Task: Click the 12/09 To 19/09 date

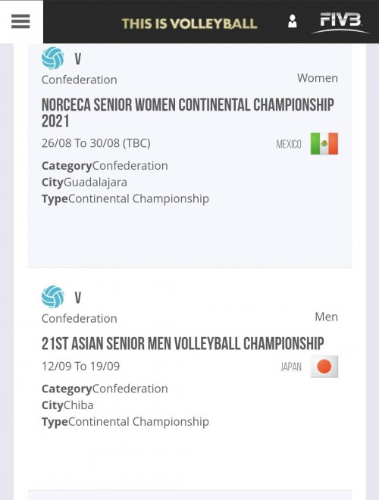Action: click(x=80, y=366)
